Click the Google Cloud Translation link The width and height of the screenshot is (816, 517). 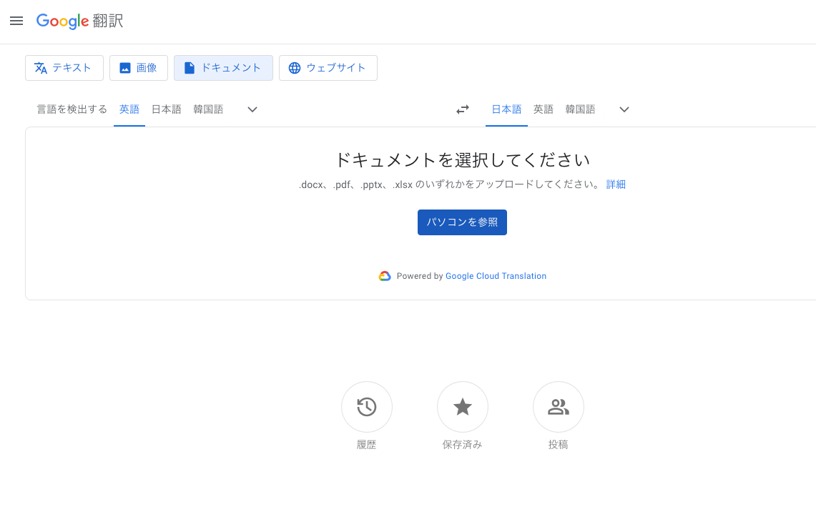tap(496, 275)
